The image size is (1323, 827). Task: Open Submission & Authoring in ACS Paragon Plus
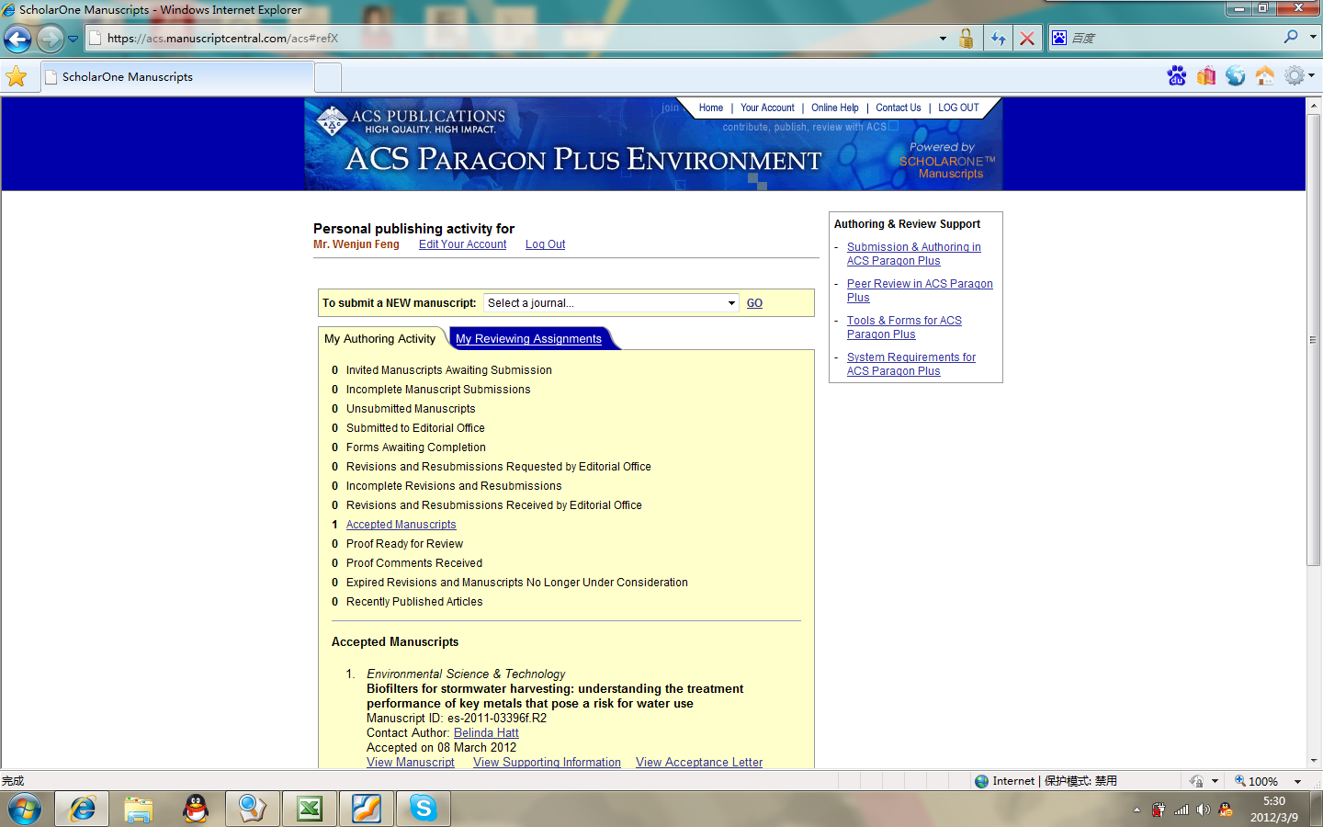click(x=914, y=254)
